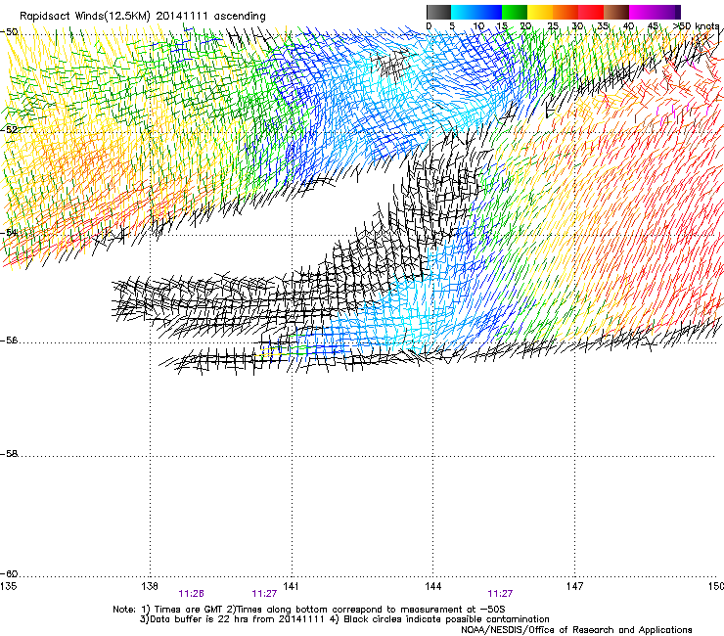Click the '>50 knots' legend label

(x=696, y=26)
